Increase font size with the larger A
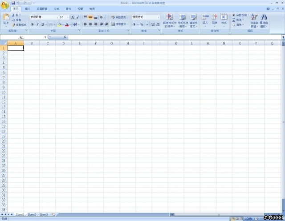285x221 pixels. [73, 17]
